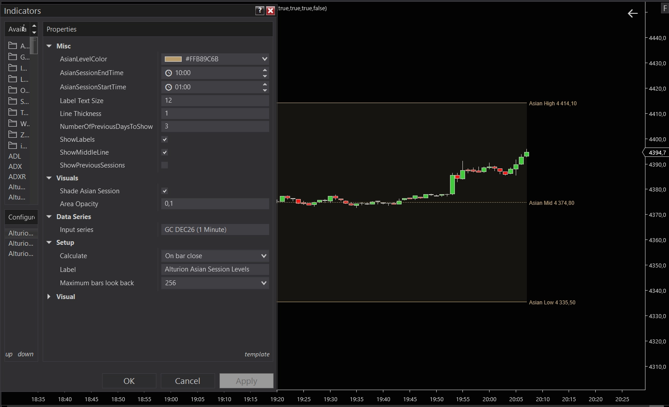Click the down link under configured list
Image resolution: width=669 pixels, height=407 pixels.
(26, 354)
